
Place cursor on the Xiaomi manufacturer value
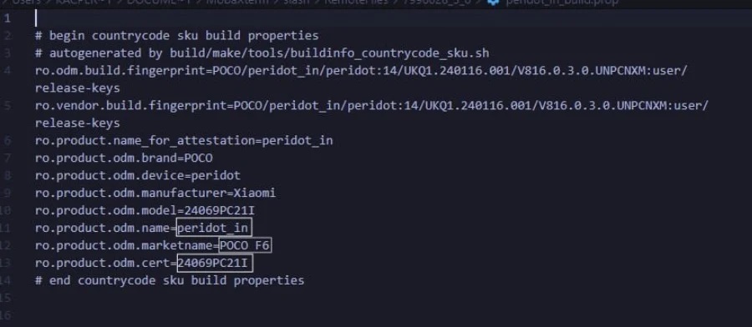(255, 193)
